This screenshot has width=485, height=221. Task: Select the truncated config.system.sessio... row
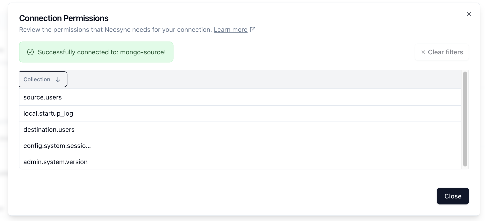pyautogui.click(x=240, y=146)
